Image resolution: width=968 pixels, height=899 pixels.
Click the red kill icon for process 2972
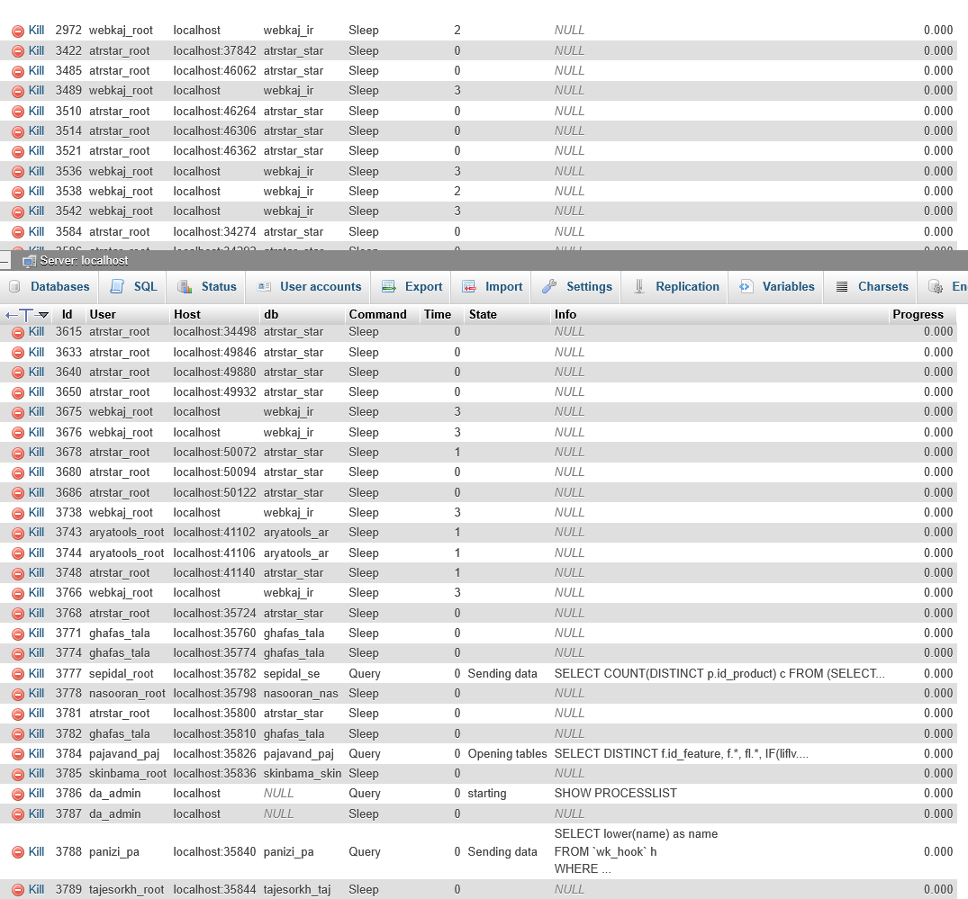pyautogui.click(x=18, y=31)
